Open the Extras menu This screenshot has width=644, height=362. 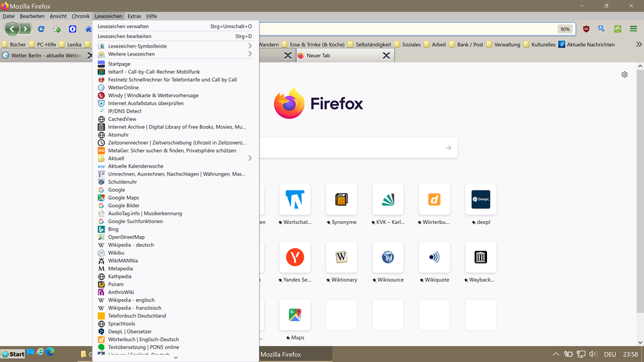coord(134,16)
